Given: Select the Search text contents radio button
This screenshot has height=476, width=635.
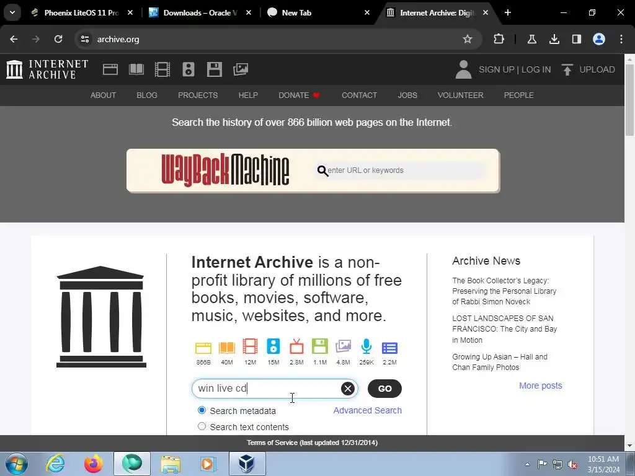Looking at the screenshot, I should [202, 426].
